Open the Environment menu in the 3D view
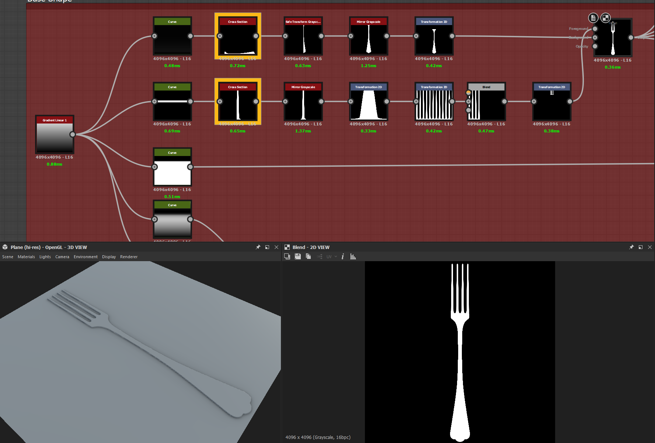The width and height of the screenshot is (655, 443). coord(86,257)
